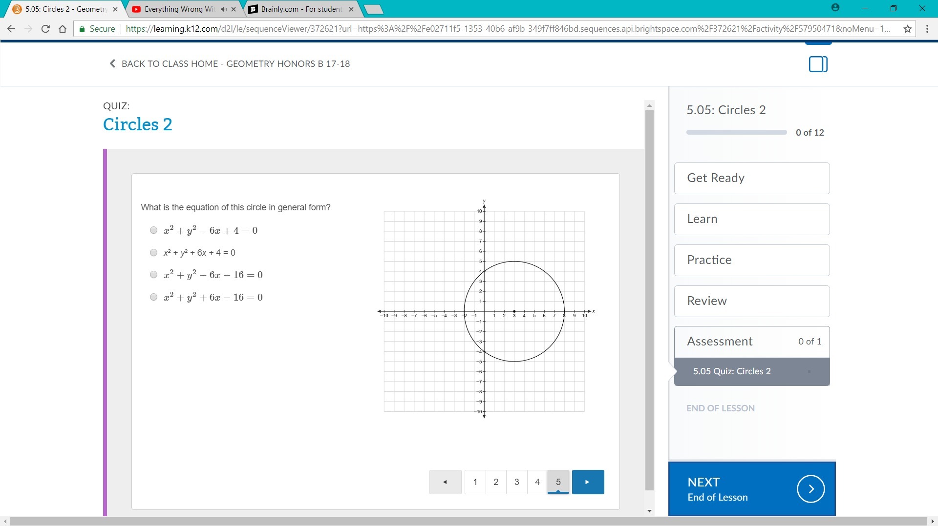The image size is (938, 526).
Task: Select answer x² + y² − 6x + 4 = 0
Action: (x=154, y=230)
